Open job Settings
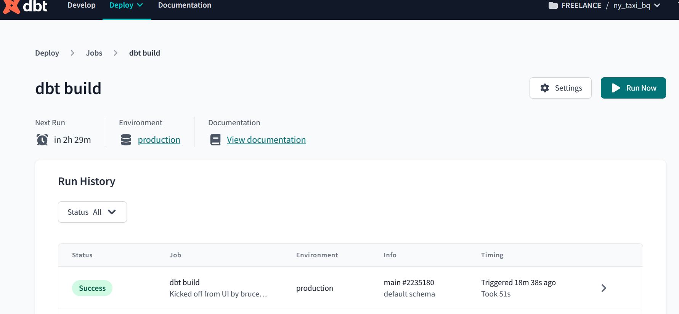Image resolution: width=679 pixels, height=314 pixels. (560, 88)
